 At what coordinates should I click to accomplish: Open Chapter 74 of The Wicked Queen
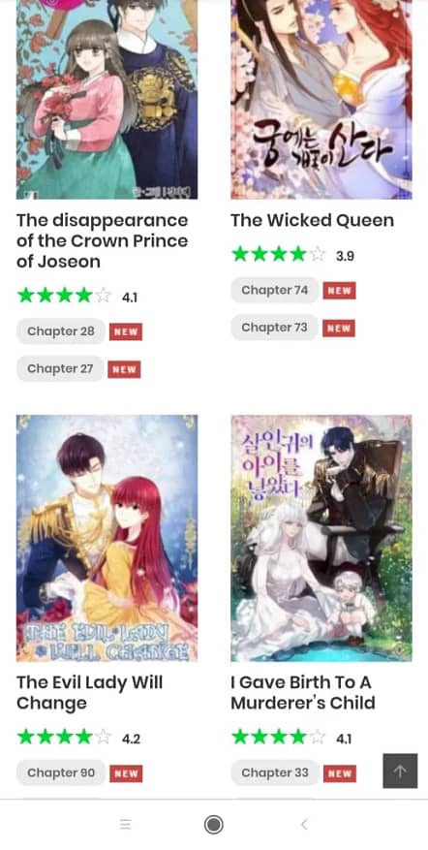click(x=275, y=290)
